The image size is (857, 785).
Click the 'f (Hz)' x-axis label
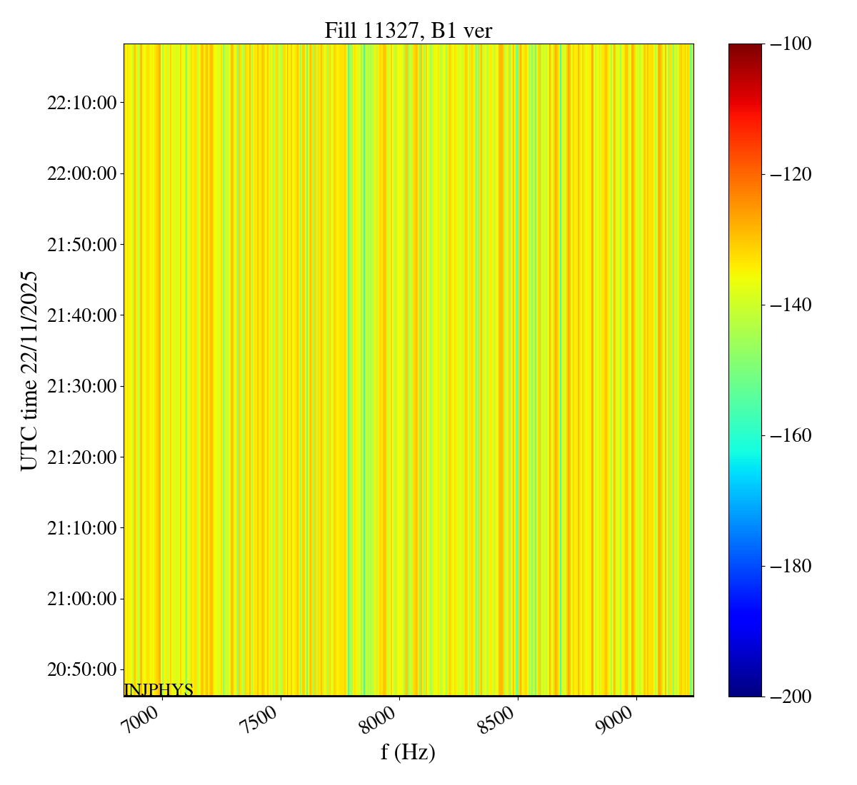pyautogui.click(x=408, y=751)
